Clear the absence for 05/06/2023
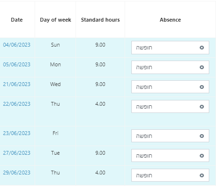The height and width of the screenshot is (186, 216). 202,67
